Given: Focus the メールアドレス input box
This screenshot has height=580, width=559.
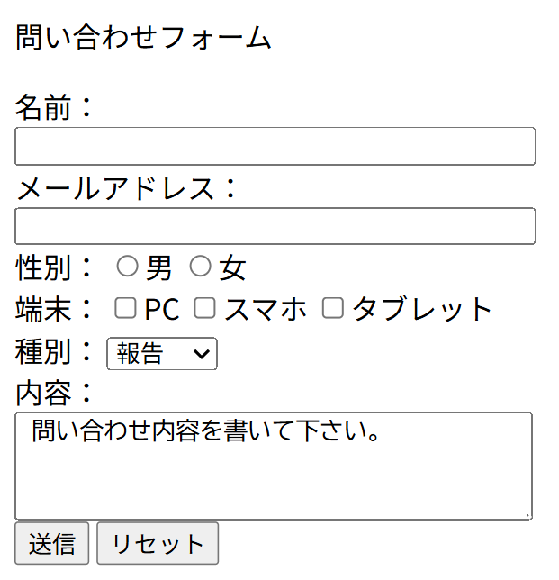Looking at the screenshot, I should [x=275, y=226].
